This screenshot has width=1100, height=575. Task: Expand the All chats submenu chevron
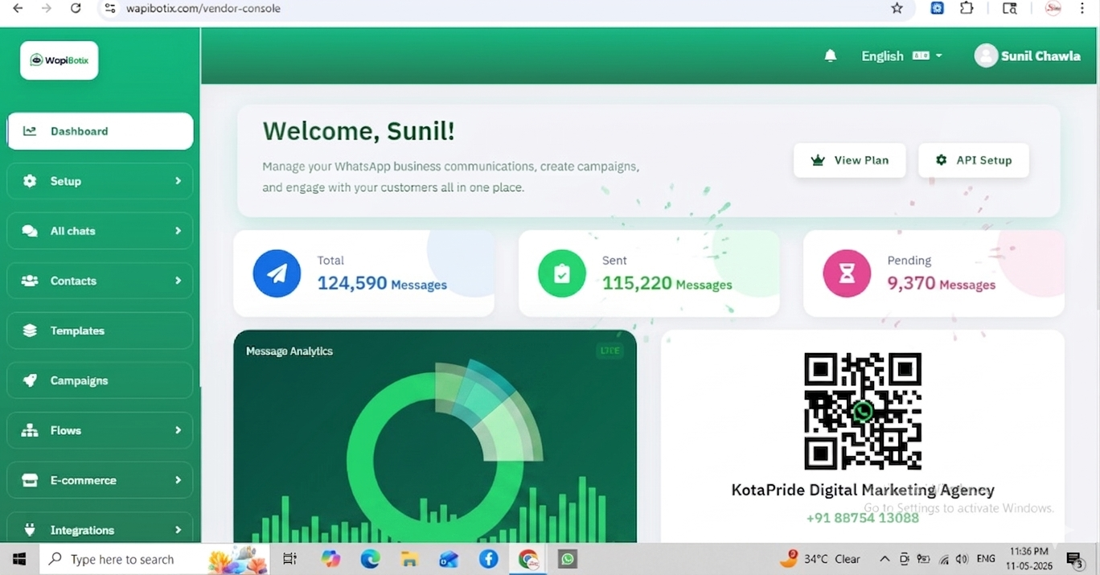pos(179,231)
